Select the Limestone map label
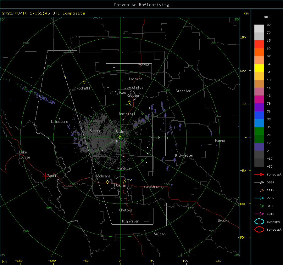283x265 pixels. point(59,122)
